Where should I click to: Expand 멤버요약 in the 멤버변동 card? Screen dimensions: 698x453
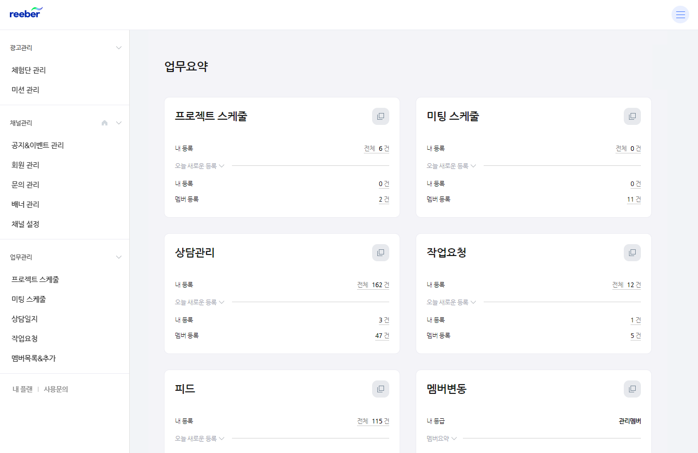pos(442,438)
